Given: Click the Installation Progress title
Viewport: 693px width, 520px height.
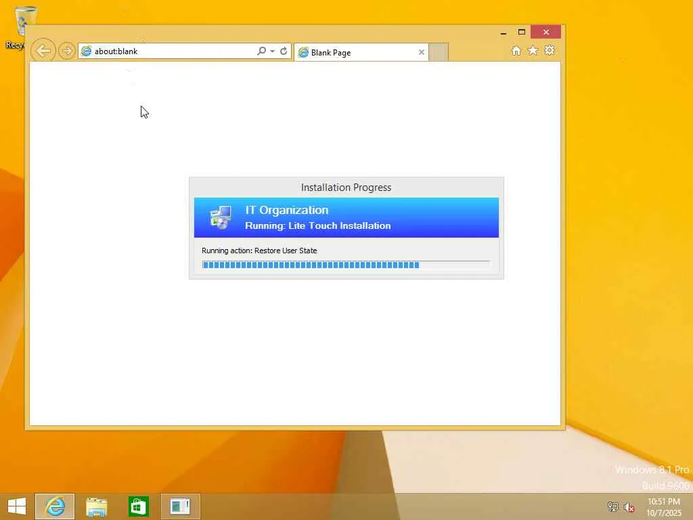Looking at the screenshot, I should 346,188.
